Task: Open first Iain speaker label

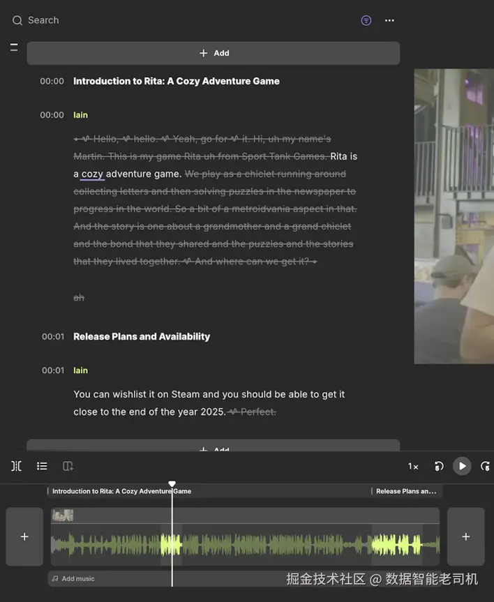Action: point(81,115)
